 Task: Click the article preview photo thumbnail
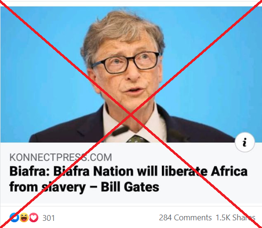pos(131,74)
